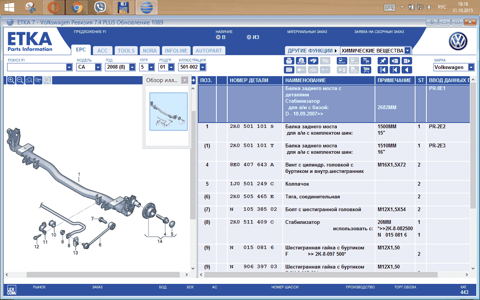Click the pushpin bookmark icon

[383, 61]
